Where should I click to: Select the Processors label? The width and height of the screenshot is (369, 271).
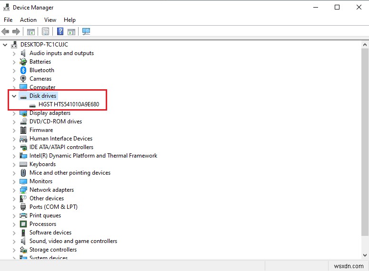(x=43, y=224)
